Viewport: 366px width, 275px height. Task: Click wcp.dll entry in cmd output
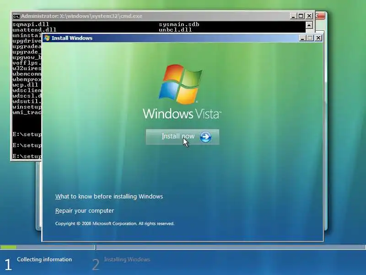point(25,85)
